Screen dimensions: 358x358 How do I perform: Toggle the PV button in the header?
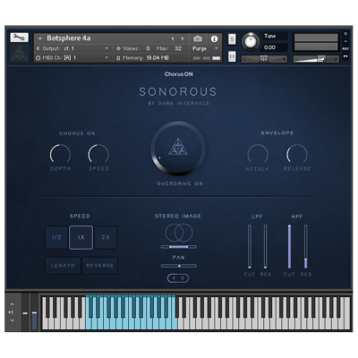coord(345,56)
